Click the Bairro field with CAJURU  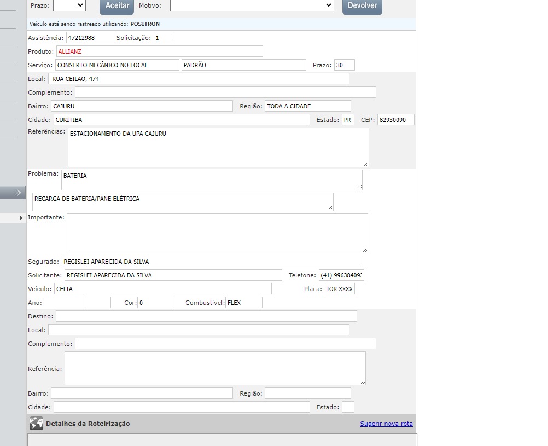(142, 106)
